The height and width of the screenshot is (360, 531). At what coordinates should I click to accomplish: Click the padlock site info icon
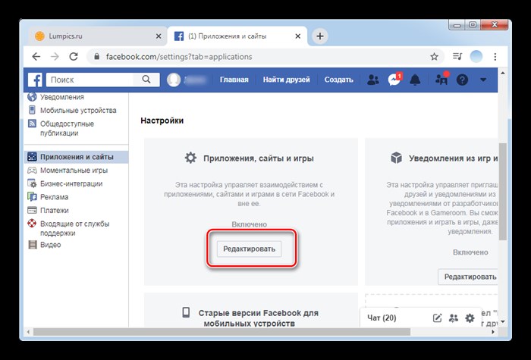pyautogui.click(x=97, y=57)
